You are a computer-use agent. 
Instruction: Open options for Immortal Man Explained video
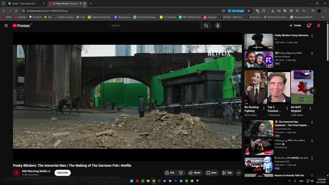pyautogui.click(x=312, y=122)
